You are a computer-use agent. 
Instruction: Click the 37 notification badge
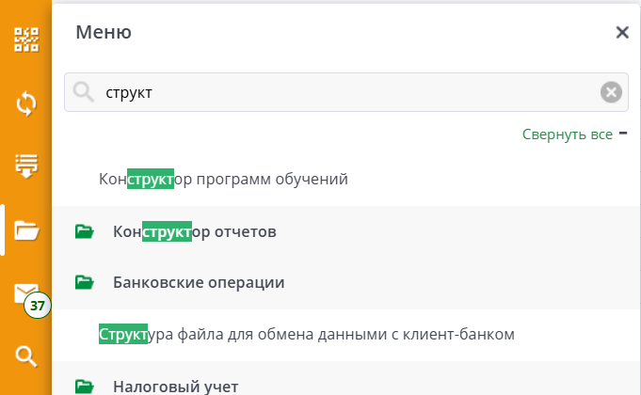(38, 305)
